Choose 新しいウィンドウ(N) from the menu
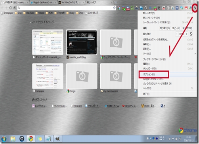Screen dimensions: 199x144 click(x=167, y=18)
